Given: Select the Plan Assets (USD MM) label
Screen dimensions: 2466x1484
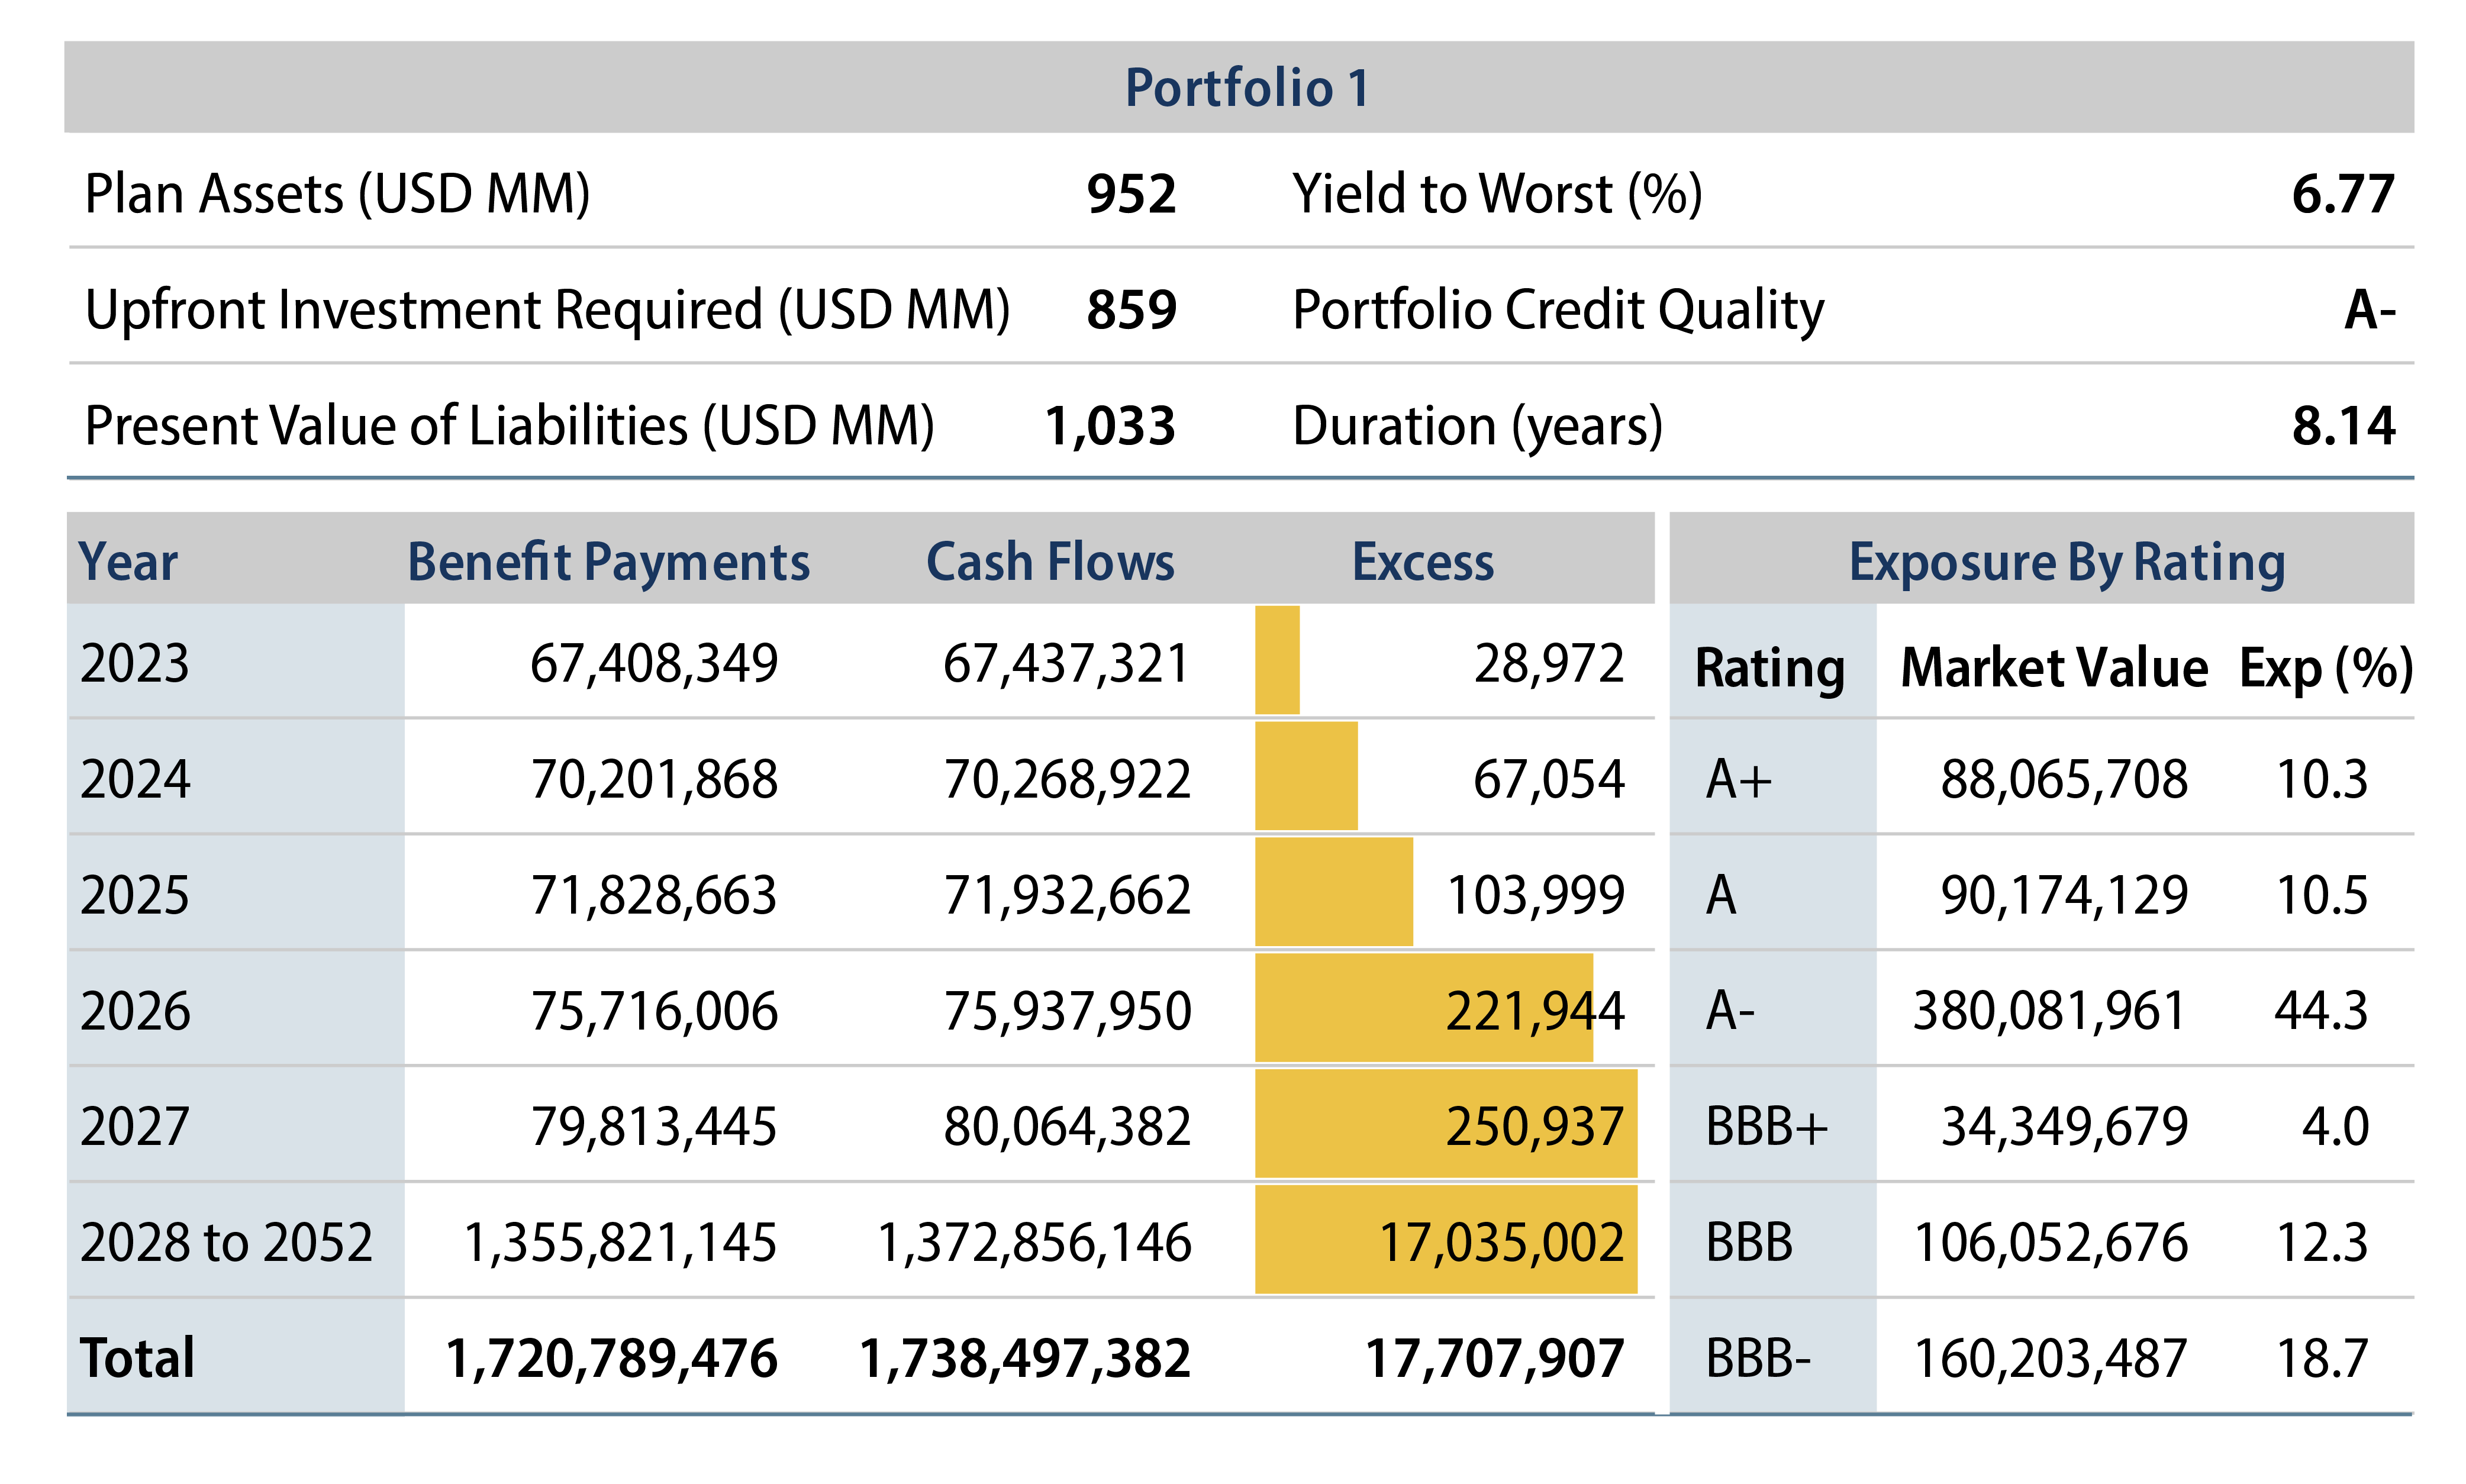Looking at the screenshot, I should click(x=338, y=193).
